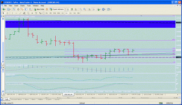This screenshot has width=182, height=105.
Task: Open the Charts menu
Action: pyautogui.click(x=22, y=6)
